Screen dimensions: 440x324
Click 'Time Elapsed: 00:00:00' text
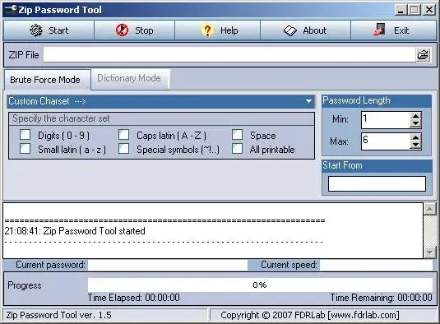134,298
